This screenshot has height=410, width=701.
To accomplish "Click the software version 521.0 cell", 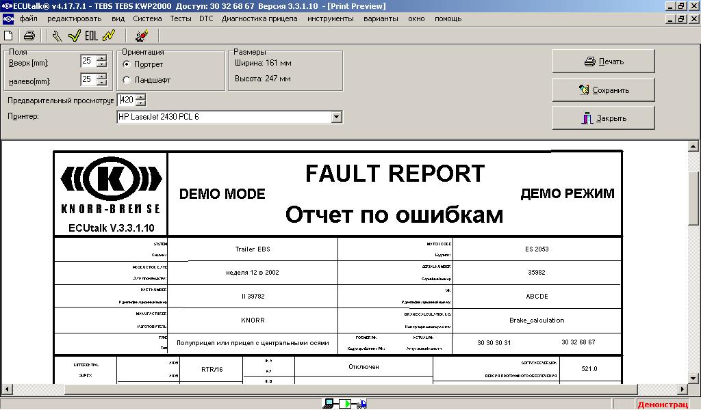I will [x=589, y=369].
